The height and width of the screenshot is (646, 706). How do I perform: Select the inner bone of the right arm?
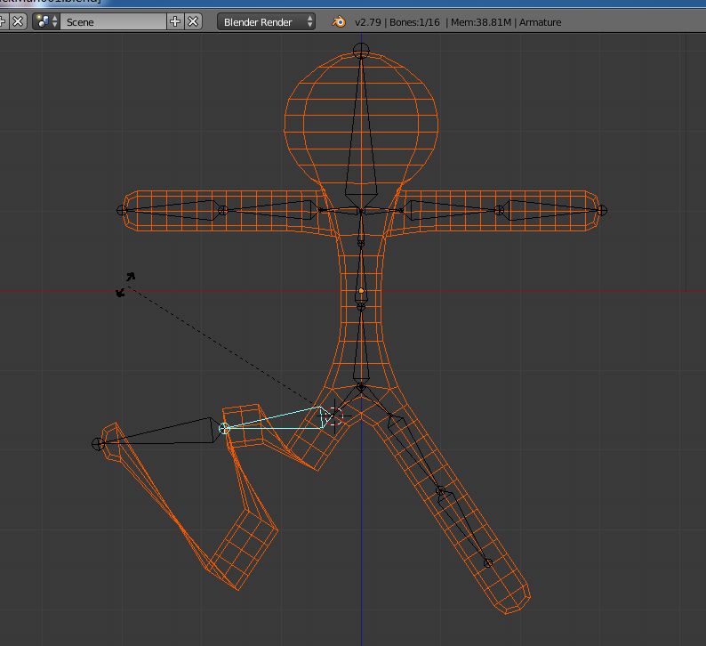point(450,210)
